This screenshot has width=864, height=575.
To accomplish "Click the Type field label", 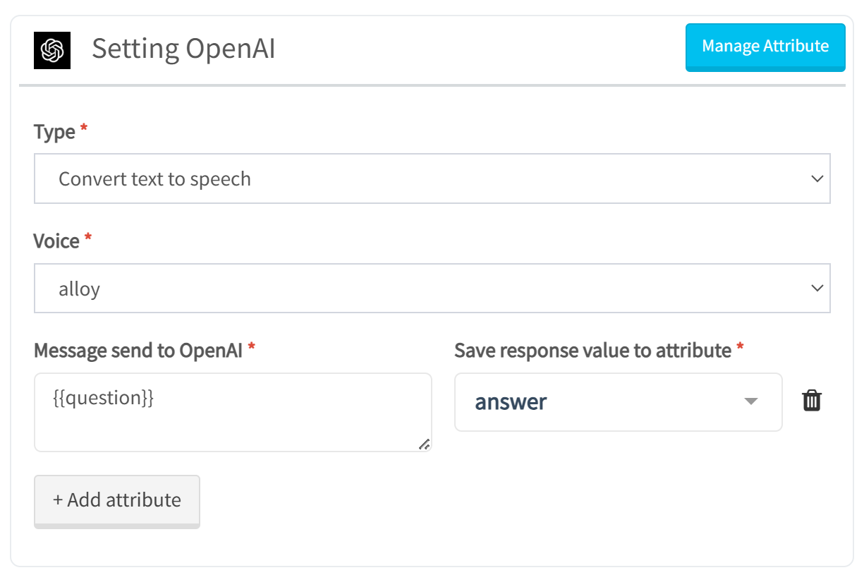I will coord(54,132).
